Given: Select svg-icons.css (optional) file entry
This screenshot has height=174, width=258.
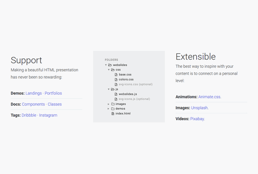Looking at the screenshot, I should click(x=134, y=84).
